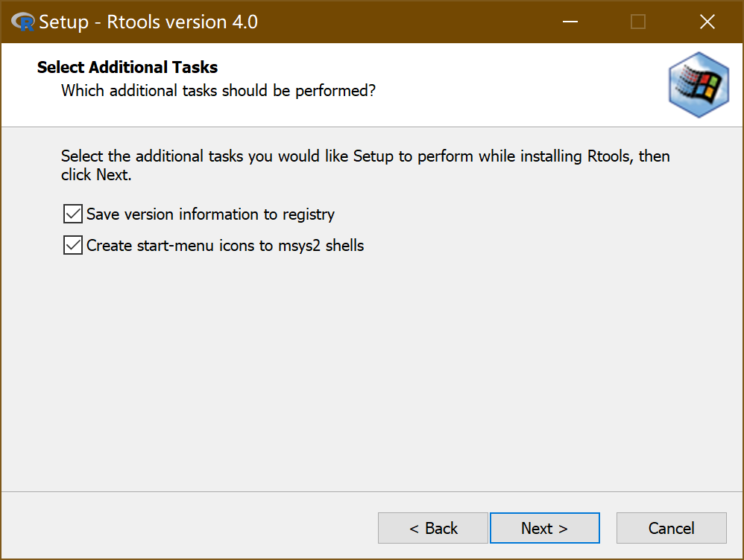This screenshot has width=744, height=560.
Task: Close the Rtools setup window
Action: 707,22
